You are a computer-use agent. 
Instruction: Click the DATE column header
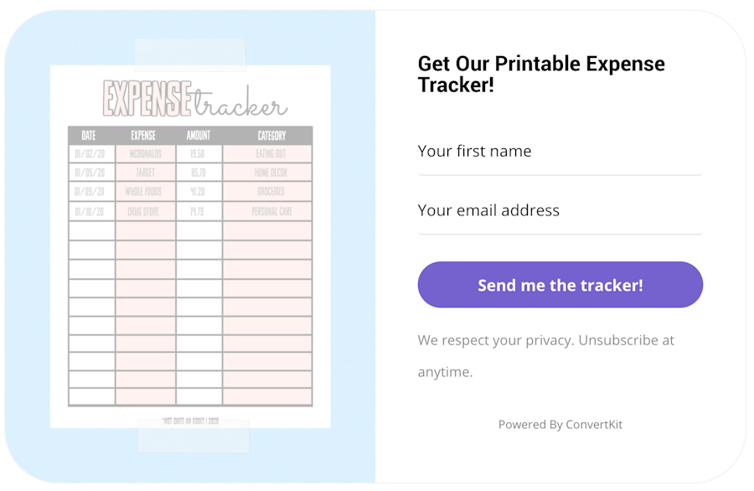point(90,135)
